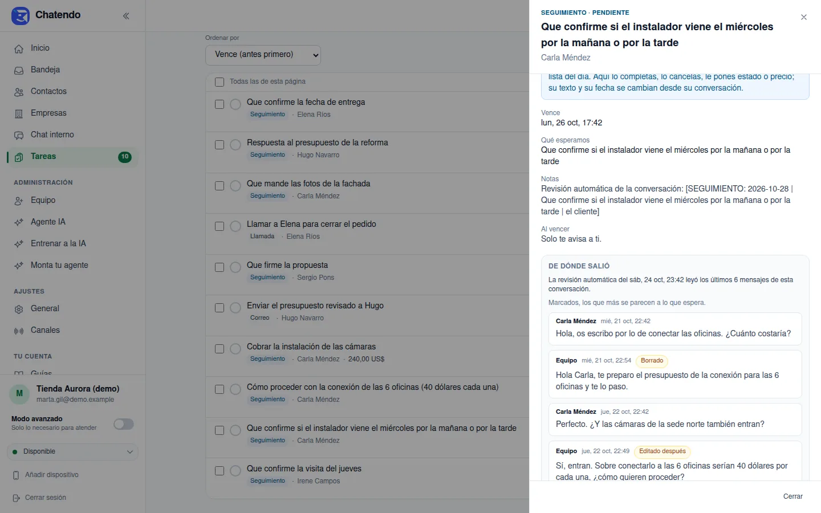Click the Cerrar sesión link
Viewport: 821px width, 513px height.
pos(46,498)
